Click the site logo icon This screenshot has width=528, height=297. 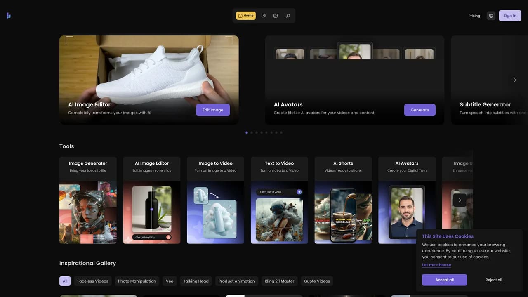8,16
